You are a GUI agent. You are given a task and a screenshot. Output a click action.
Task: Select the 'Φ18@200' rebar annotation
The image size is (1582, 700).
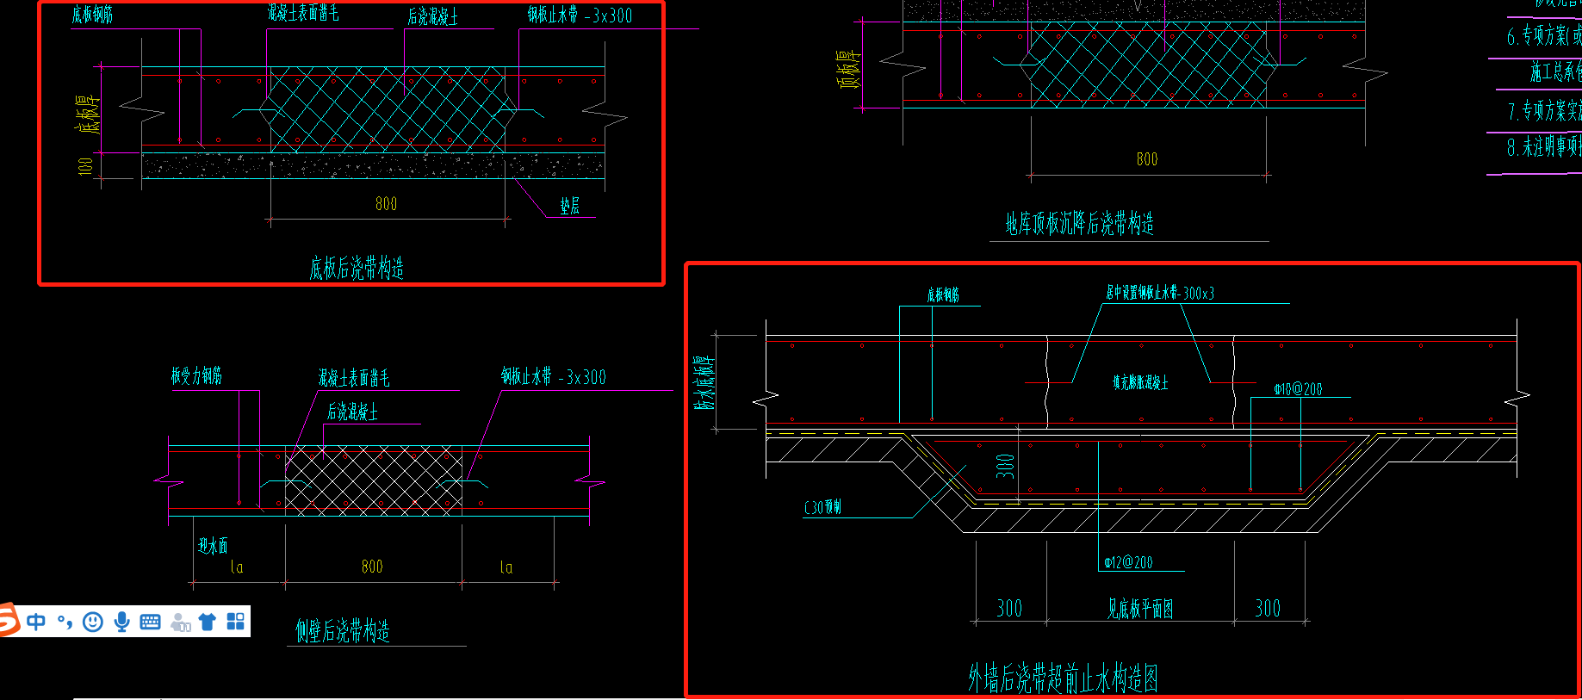pyautogui.click(x=1298, y=389)
